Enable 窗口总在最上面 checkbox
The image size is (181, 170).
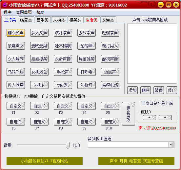[143, 103]
